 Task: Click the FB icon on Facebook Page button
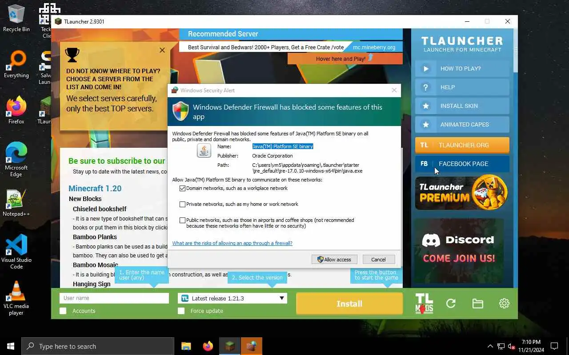[424, 164]
